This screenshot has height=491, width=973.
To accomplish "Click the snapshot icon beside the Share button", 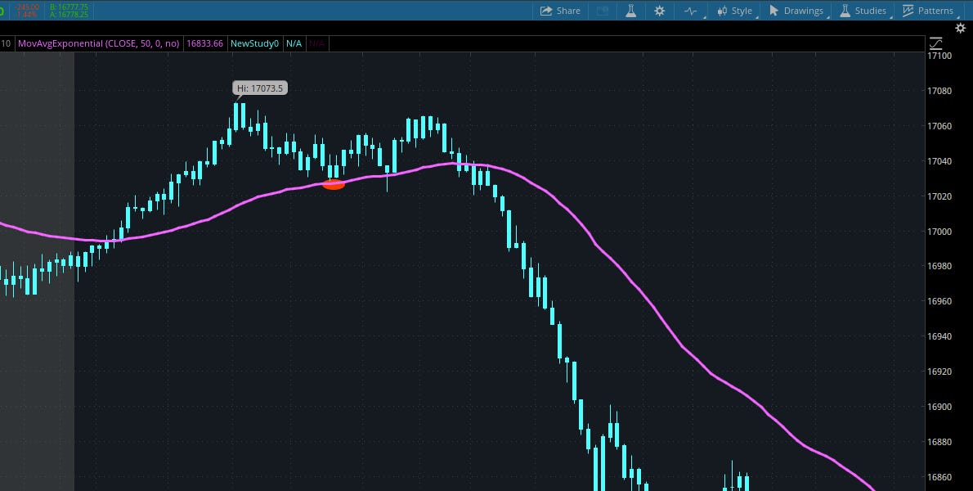I will click(601, 11).
